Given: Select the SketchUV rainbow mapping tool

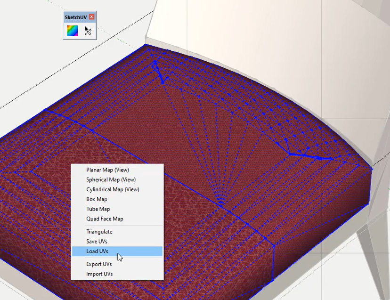Looking at the screenshot, I should (x=72, y=31).
